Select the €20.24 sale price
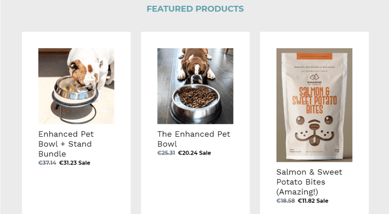This screenshot has width=389, height=214. click(x=187, y=153)
